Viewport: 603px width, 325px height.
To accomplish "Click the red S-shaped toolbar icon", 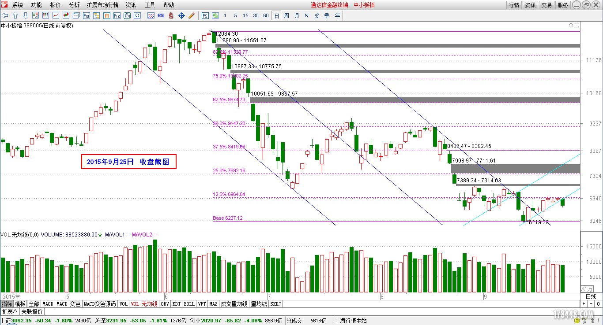I will (171, 15).
